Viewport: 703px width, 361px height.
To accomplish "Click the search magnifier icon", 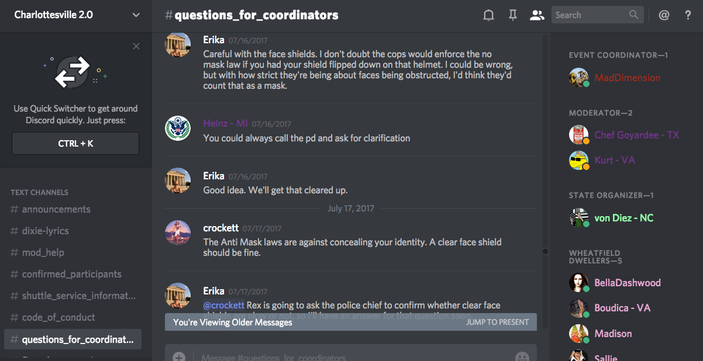I will tap(634, 15).
